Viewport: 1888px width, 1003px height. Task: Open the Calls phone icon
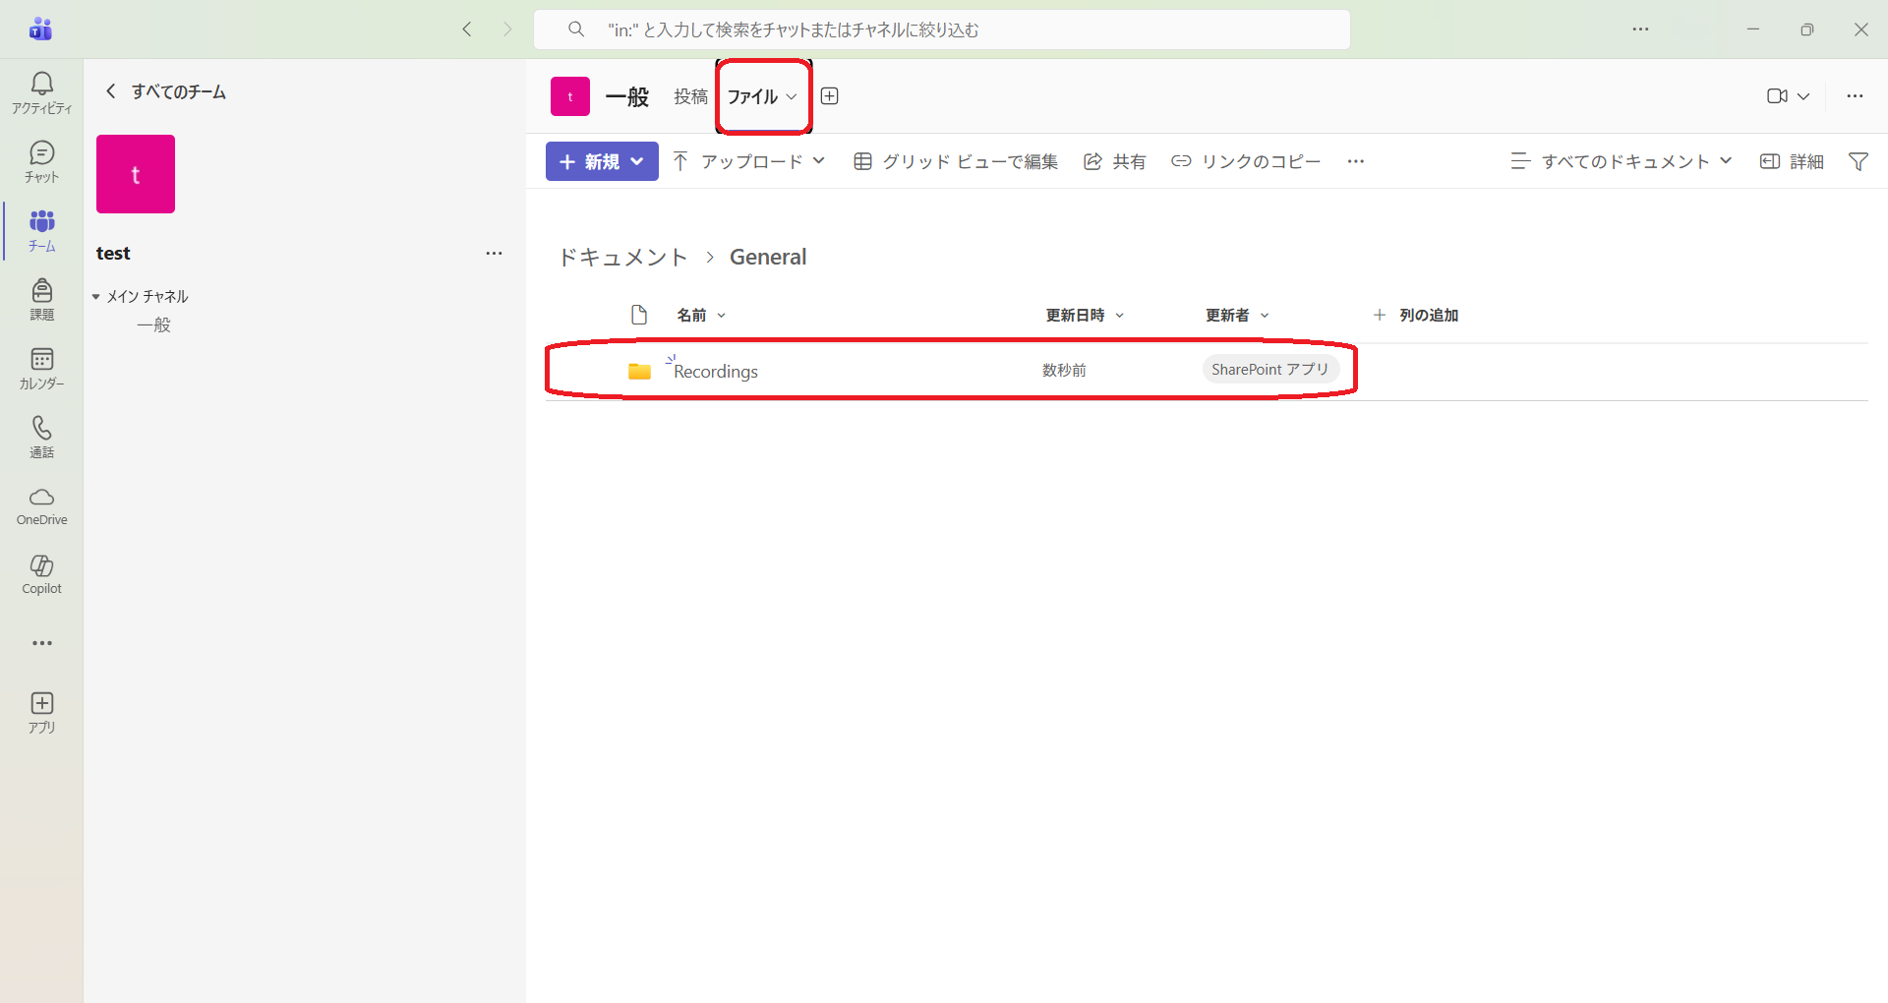(x=41, y=437)
